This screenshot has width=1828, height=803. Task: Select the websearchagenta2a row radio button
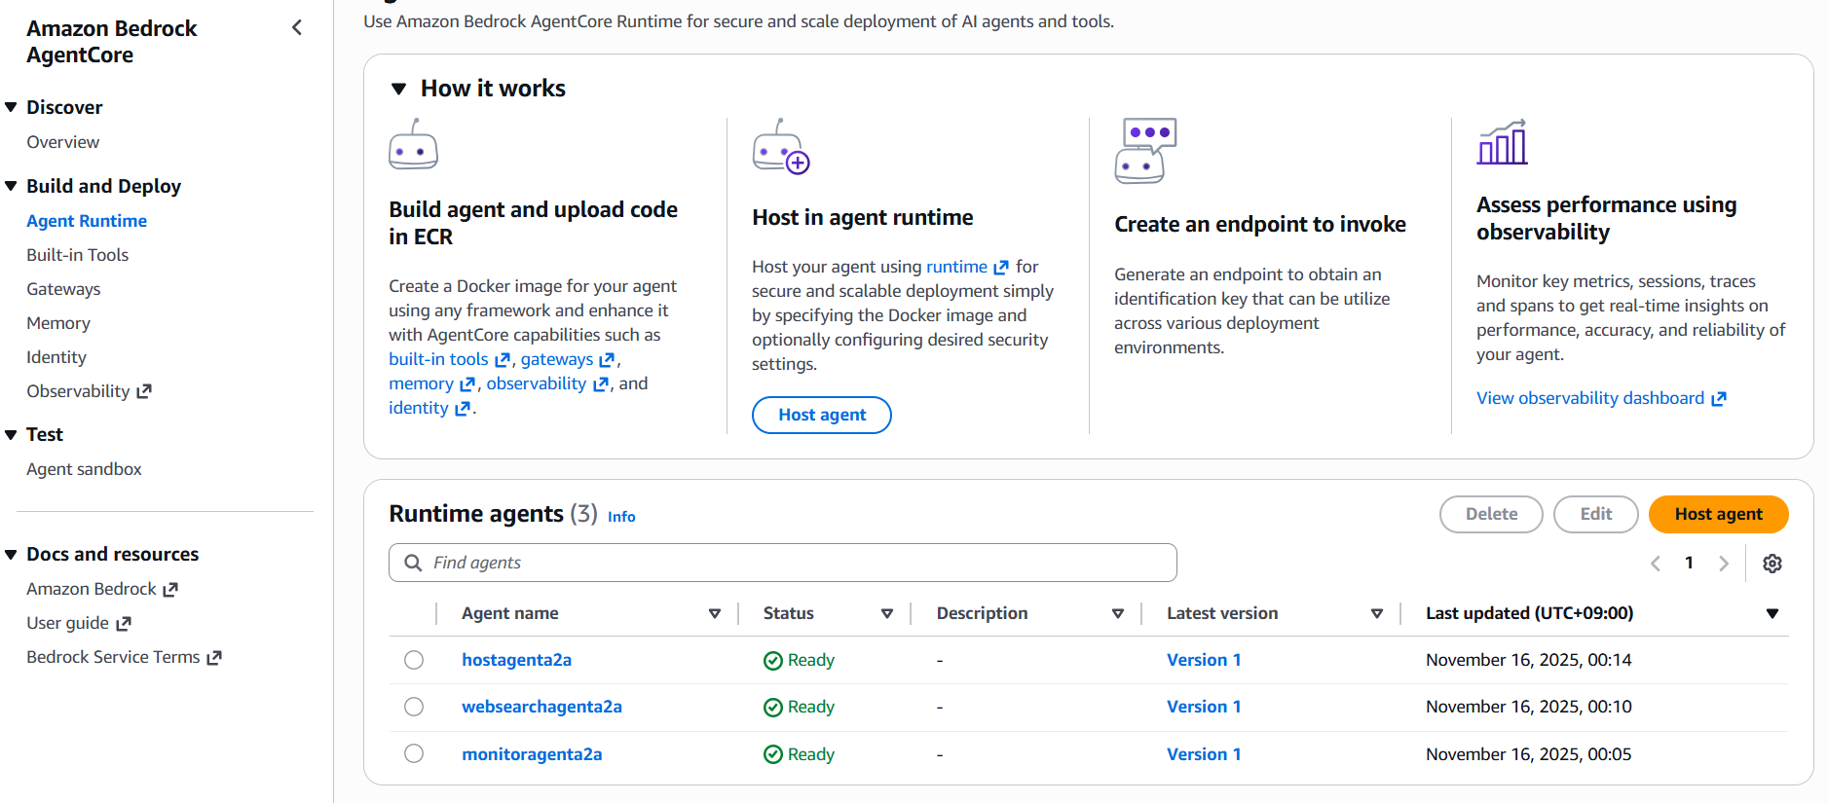point(414,707)
